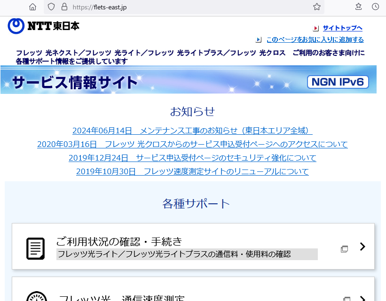Expand the ご利用状況の確認・手続き chevron arrow
This screenshot has width=386, height=301.
(x=362, y=247)
